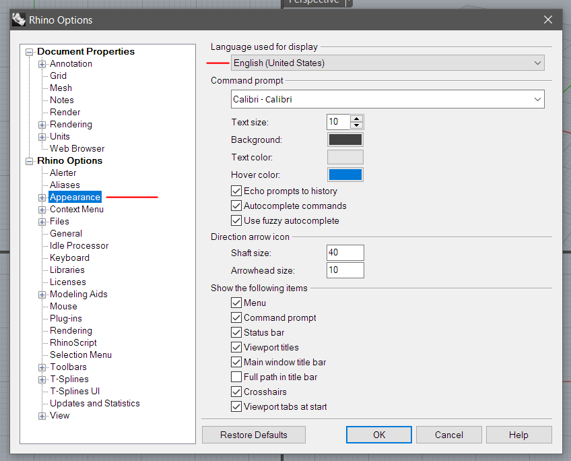Expand the T-Splines tree node
571x461 pixels.
[x=42, y=379]
